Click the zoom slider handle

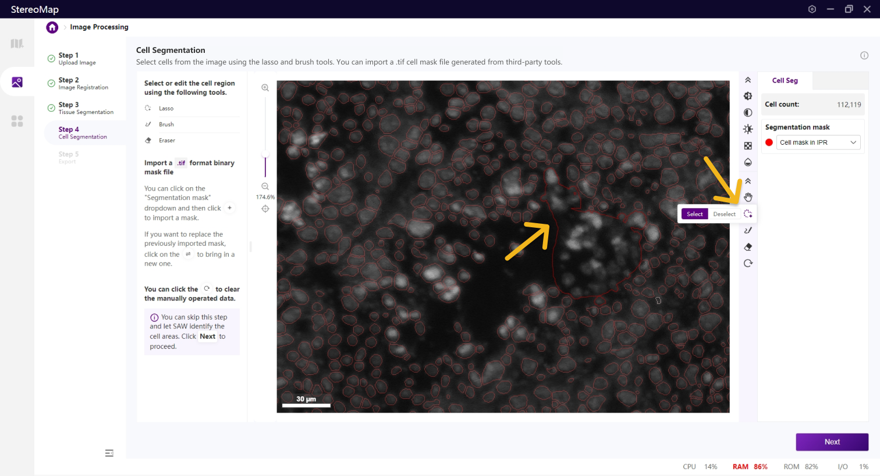click(265, 155)
